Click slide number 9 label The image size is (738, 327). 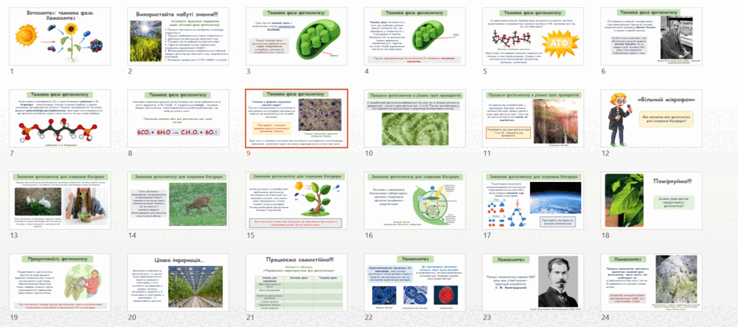(x=247, y=153)
